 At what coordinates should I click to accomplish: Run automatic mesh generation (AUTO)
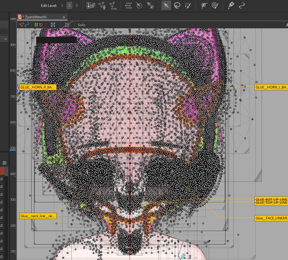[113, 5]
